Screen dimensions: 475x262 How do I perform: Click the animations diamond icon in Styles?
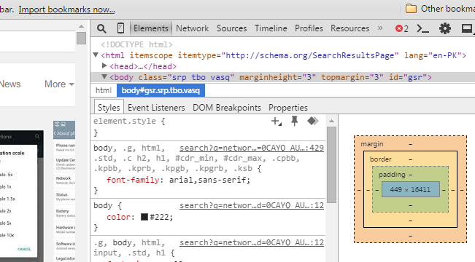pyautogui.click(x=312, y=121)
